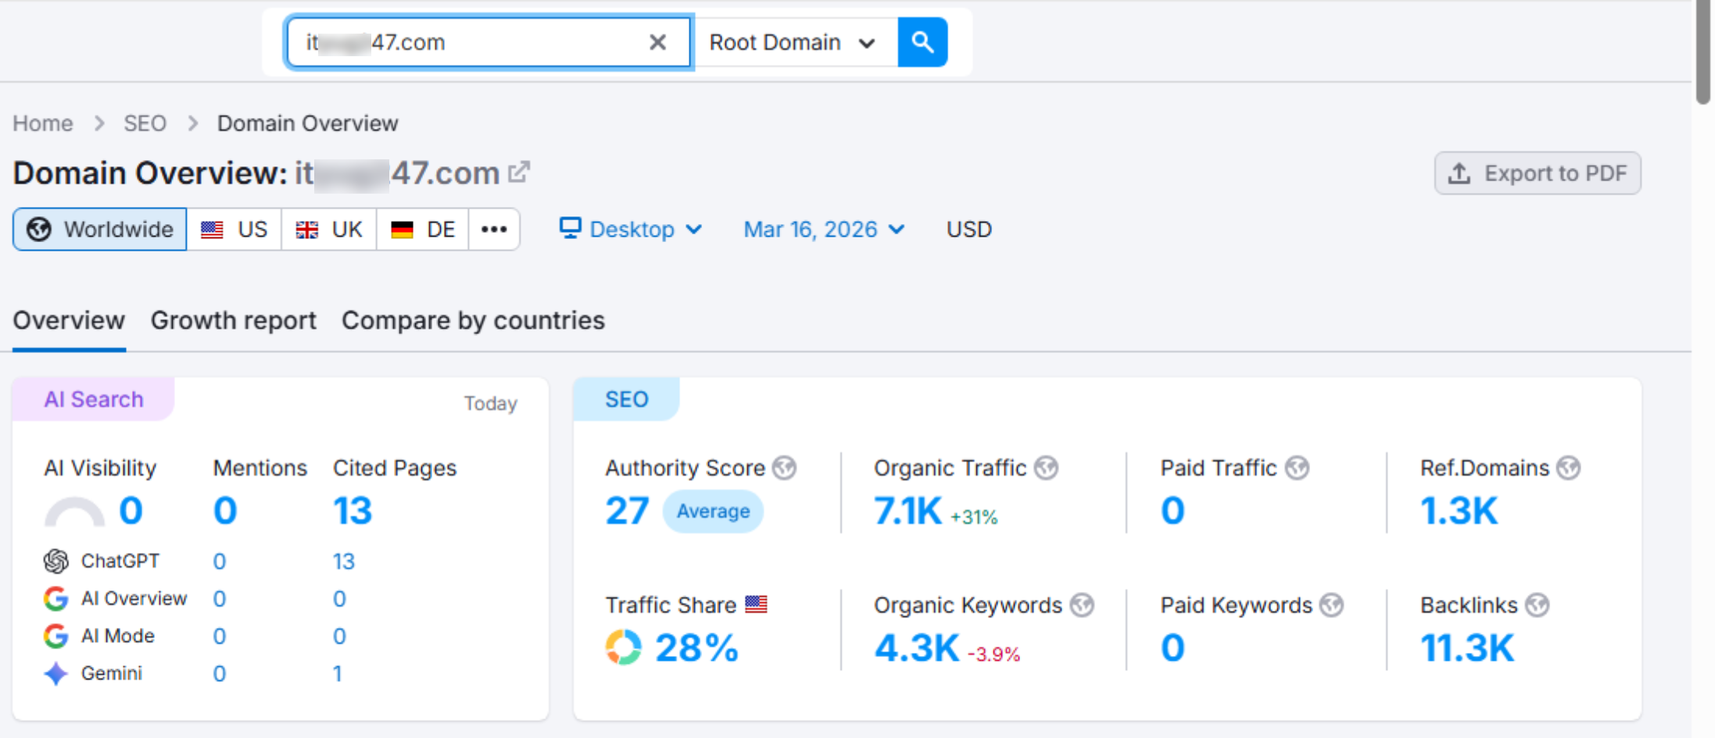This screenshot has width=1715, height=738.
Task: Select the ChatGPT icon in AI Search panel
Action: (55, 561)
